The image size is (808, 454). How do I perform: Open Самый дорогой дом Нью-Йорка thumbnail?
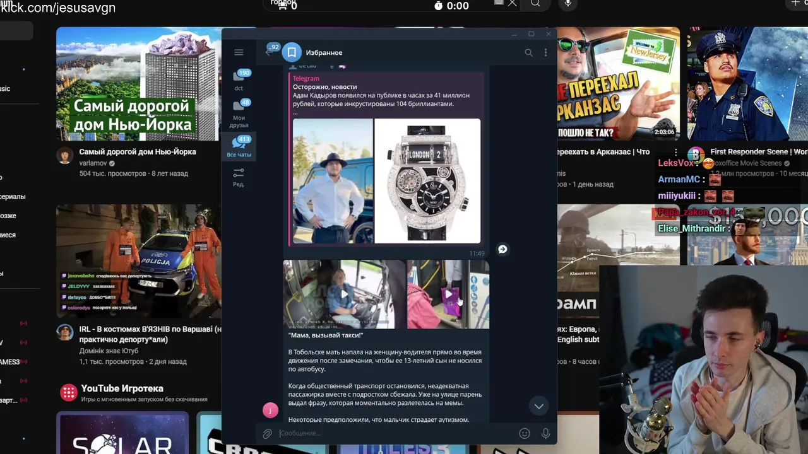coord(139,84)
